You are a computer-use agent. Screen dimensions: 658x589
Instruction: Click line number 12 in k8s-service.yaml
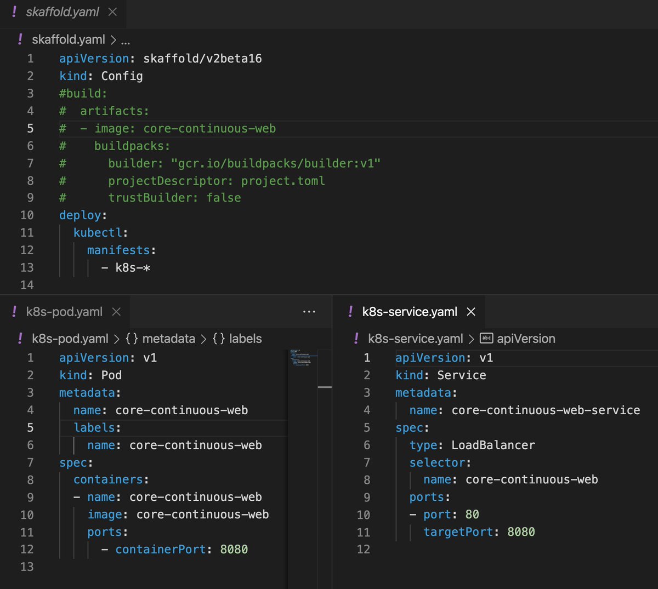click(x=364, y=550)
